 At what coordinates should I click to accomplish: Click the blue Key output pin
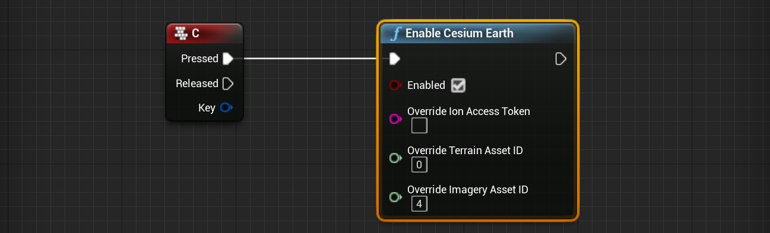226,108
